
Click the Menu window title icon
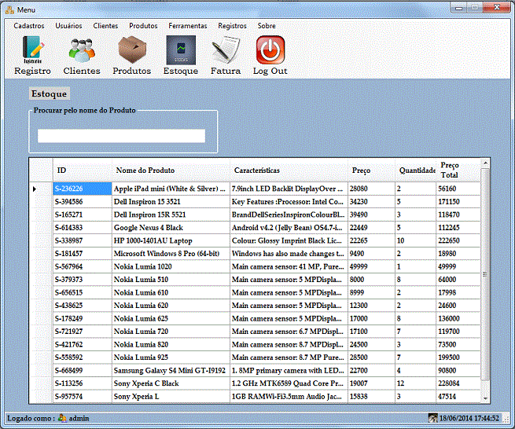(9, 10)
